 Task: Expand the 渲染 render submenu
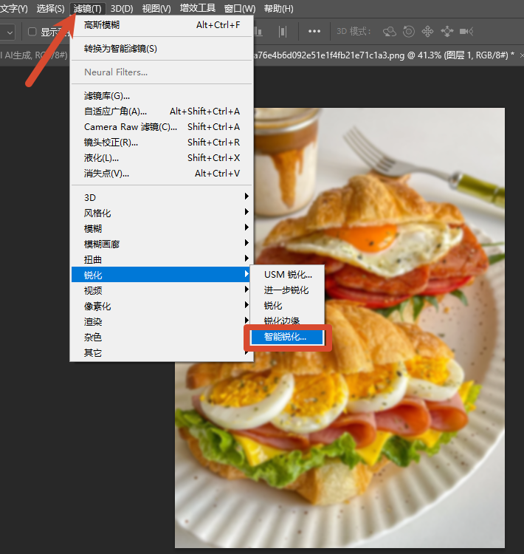161,321
